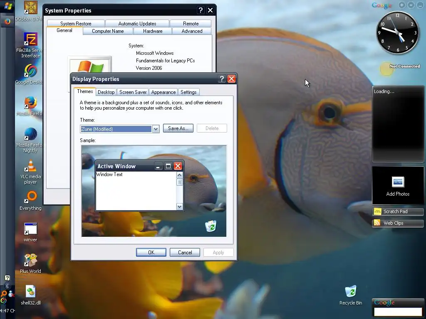Image resolution: width=426 pixels, height=319 pixels.
Task: Click the orange magnifier tray icon
Action: 3,294
